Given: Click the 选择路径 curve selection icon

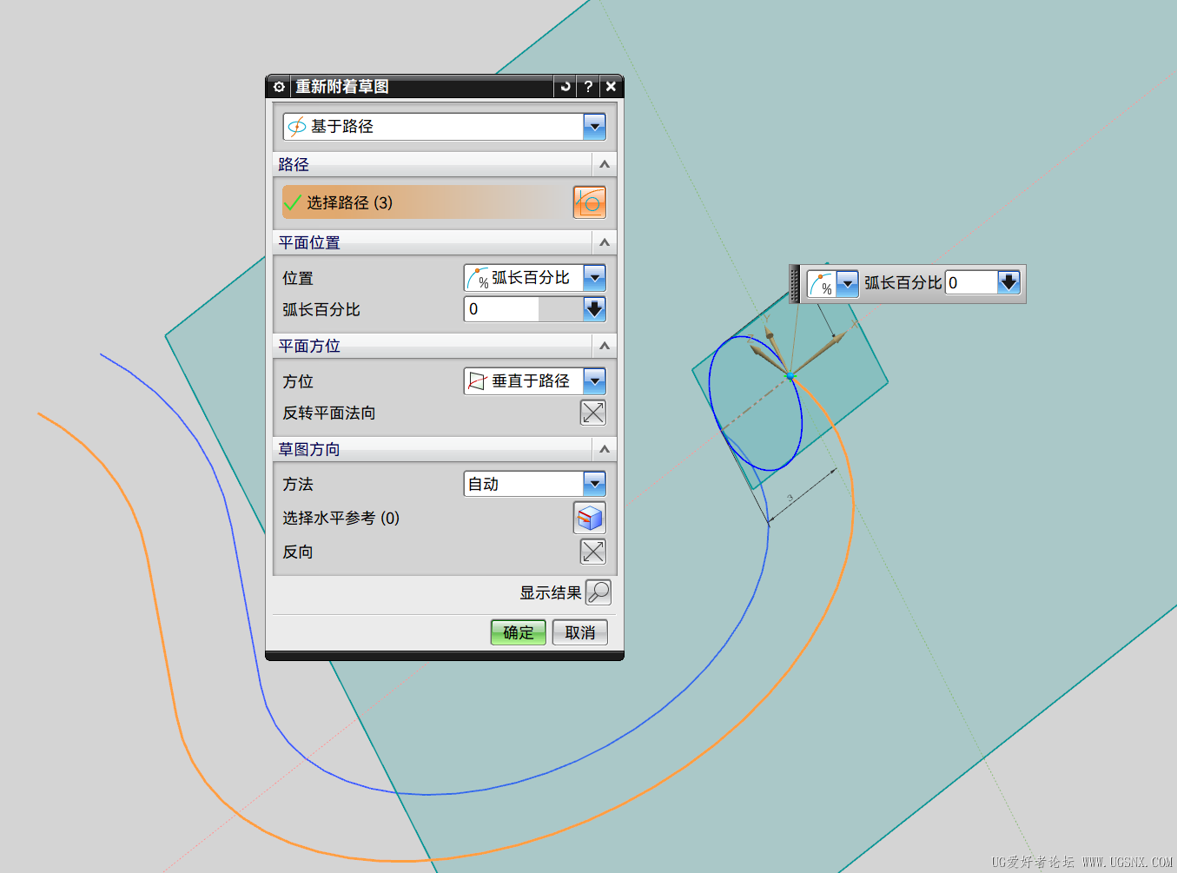Looking at the screenshot, I should pos(590,202).
